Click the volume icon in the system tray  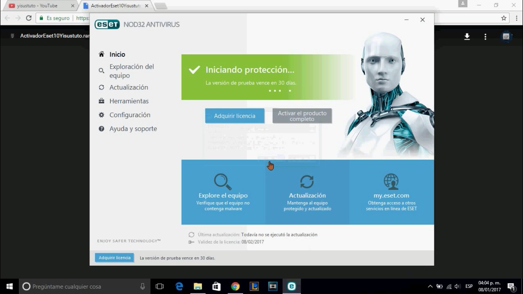[457, 286]
